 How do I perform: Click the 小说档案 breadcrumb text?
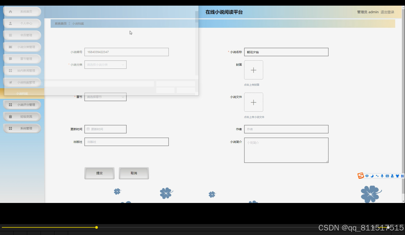point(78,23)
